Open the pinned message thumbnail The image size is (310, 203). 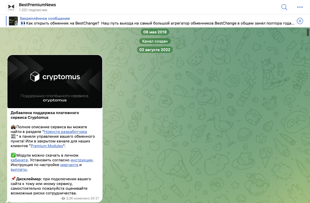click(x=13, y=21)
